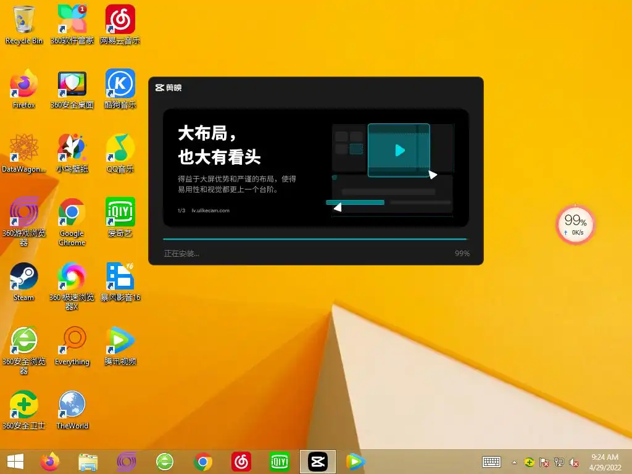Show hidden tray icons arrow
Screen dimensions: 632x474
(514, 462)
